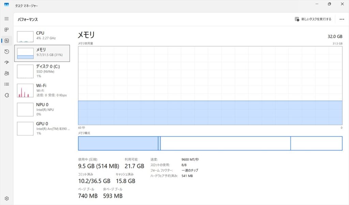Open the Details list page icon
Viewport: 349px width, 205px height.
click(x=7, y=84)
